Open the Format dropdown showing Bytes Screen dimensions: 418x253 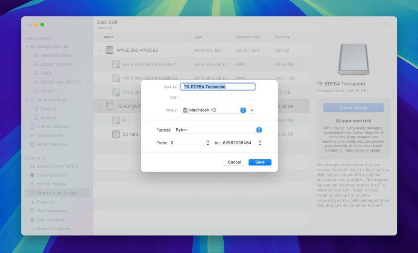[258, 130]
